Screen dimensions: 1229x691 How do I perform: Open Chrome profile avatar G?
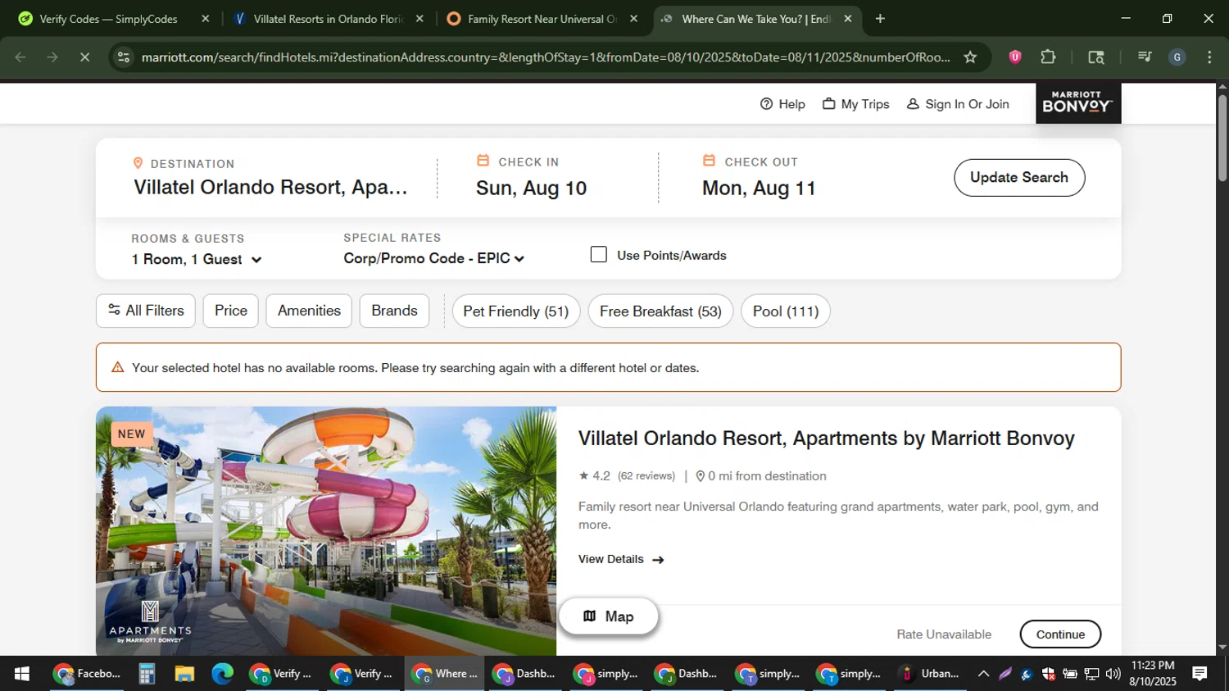(x=1177, y=57)
